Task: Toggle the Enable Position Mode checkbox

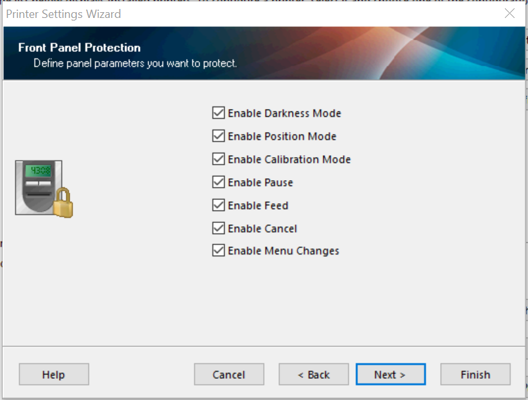Action: pyautogui.click(x=218, y=136)
